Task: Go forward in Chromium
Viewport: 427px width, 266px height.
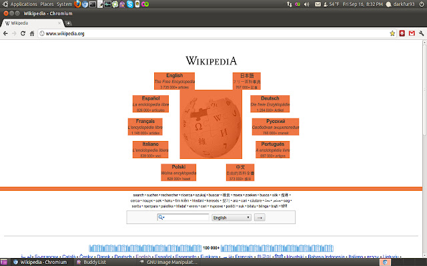Action: pyautogui.click(x=14, y=33)
